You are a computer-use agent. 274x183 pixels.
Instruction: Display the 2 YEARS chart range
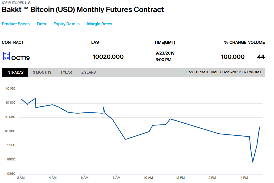(x=88, y=72)
